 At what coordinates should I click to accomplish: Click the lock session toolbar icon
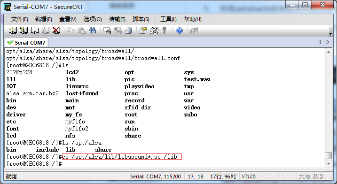pyautogui.click(x=194, y=31)
